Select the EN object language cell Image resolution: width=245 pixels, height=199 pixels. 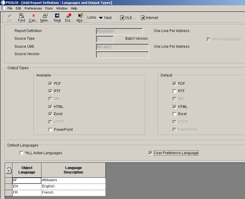click(x=27, y=187)
